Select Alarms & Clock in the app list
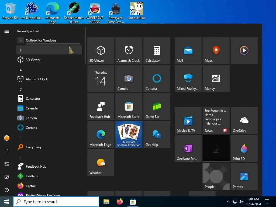 tap(49, 79)
